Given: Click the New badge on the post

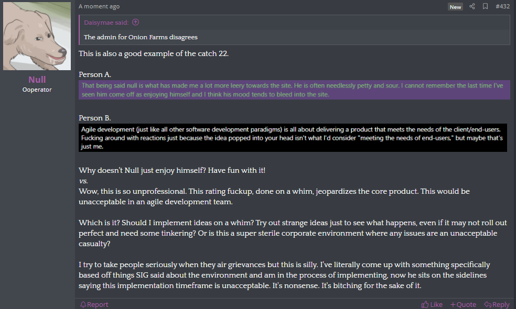Looking at the screenshot, I should (x=455, y=7).
